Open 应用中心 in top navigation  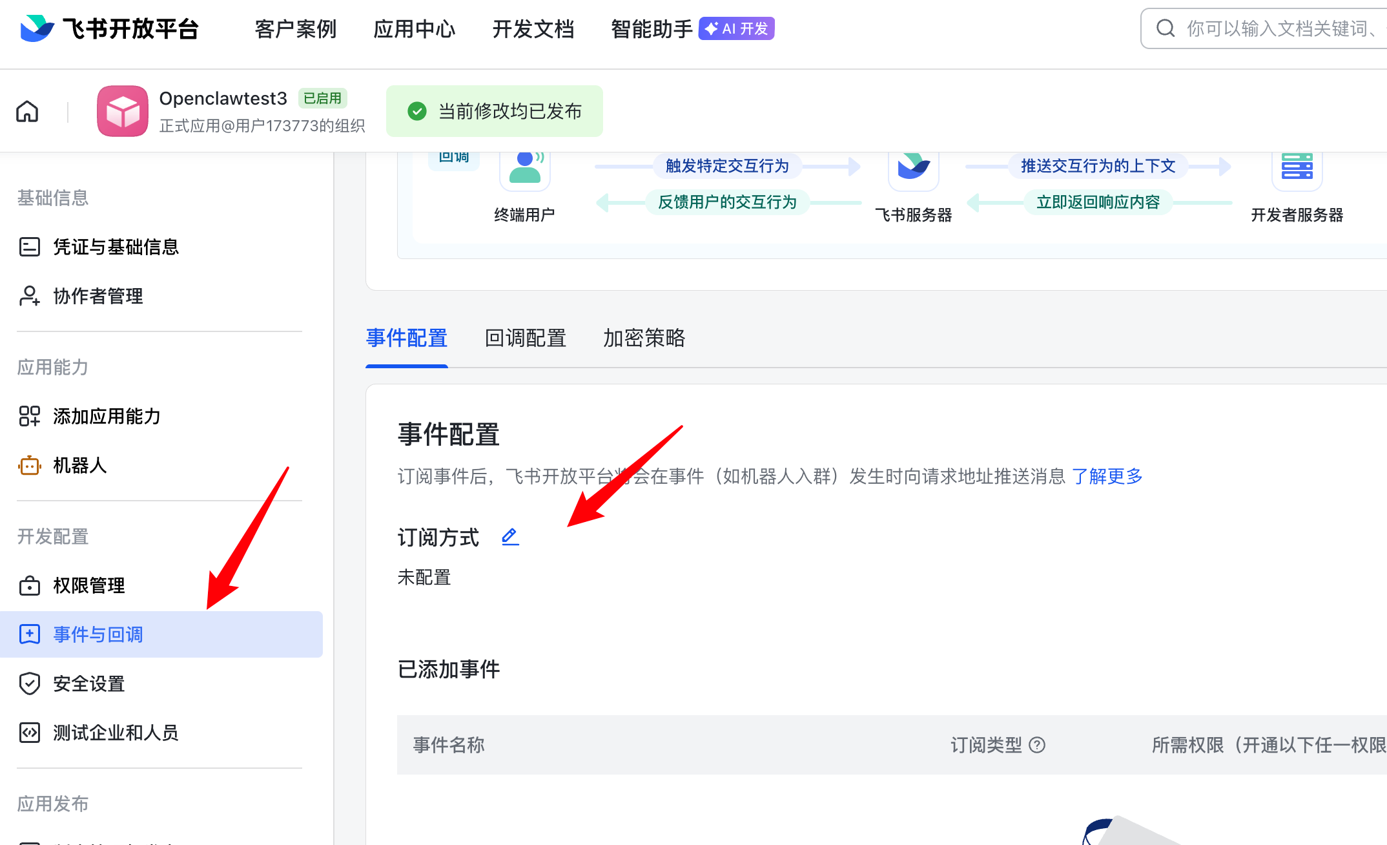point(414,28)
